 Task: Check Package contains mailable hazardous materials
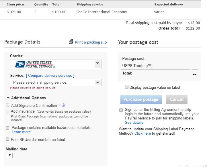coord(7,128)
